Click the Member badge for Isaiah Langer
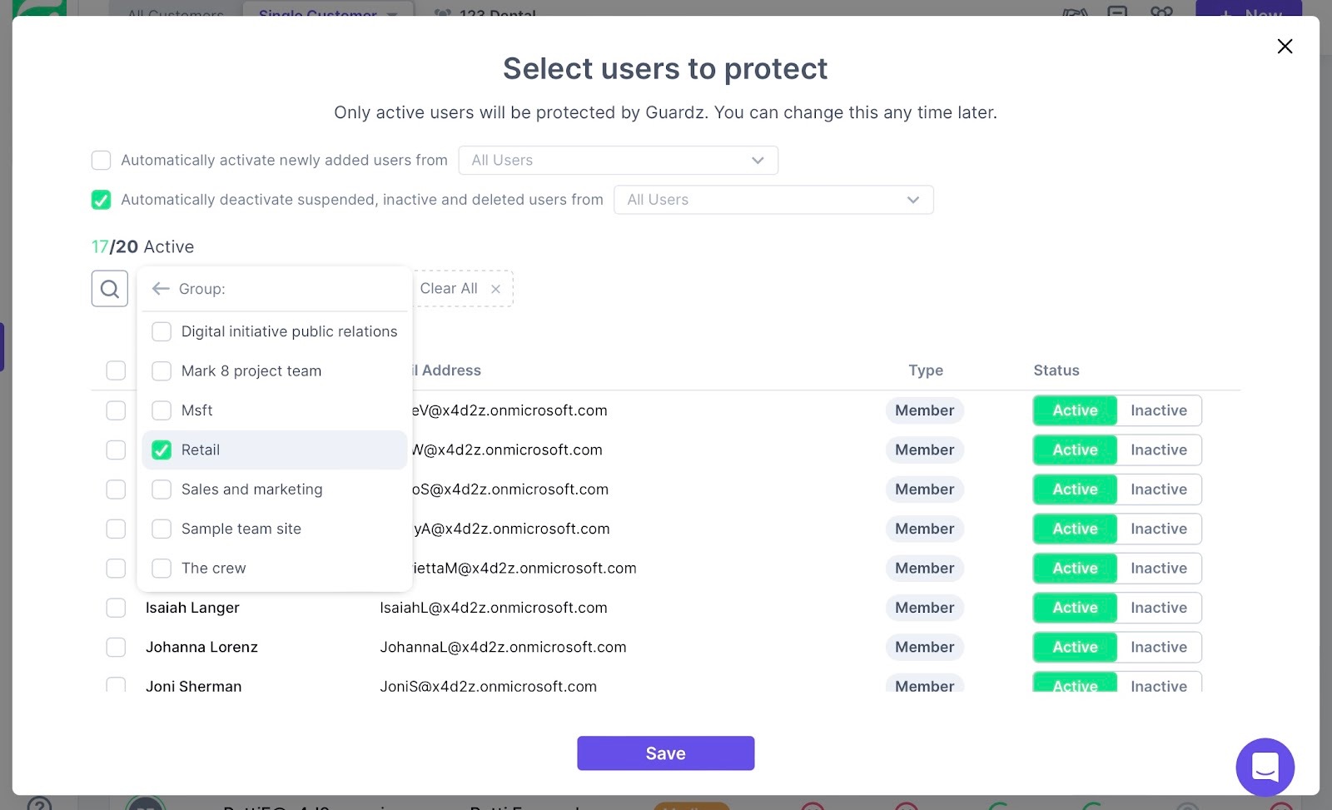 [925, 608]
